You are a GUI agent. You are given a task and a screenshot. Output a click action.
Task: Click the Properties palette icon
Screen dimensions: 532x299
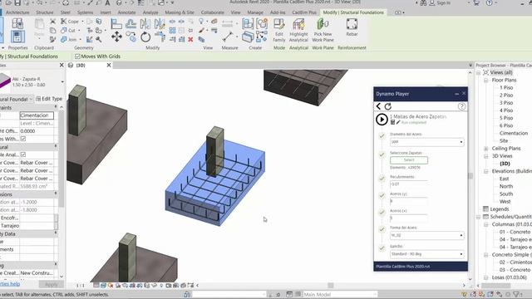[17, 37]
